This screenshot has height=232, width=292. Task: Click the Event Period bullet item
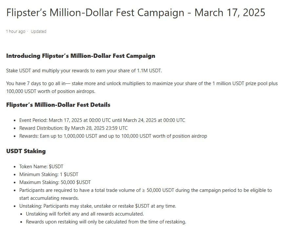(x=102, y=120)
